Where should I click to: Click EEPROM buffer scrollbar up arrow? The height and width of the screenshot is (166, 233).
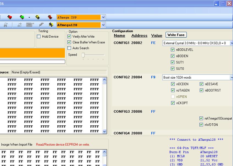pyautogui.click(x=105, y=152)
